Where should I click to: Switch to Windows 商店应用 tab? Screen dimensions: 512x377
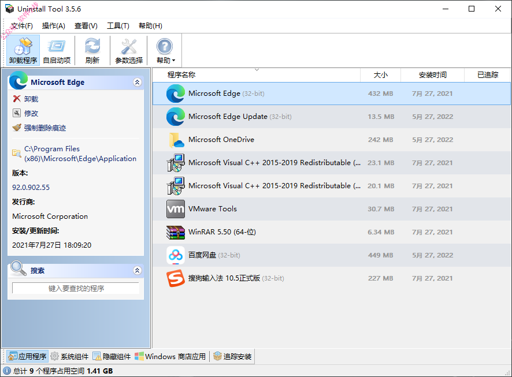click(170, 356)
